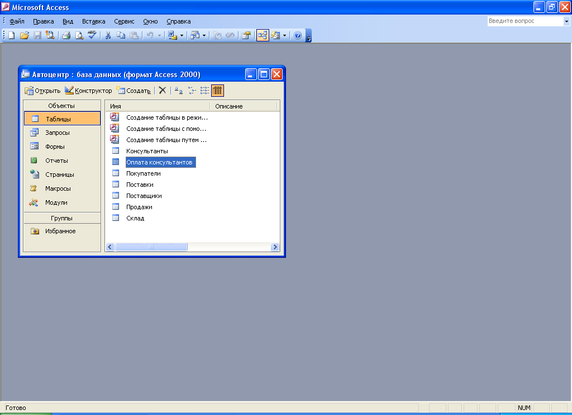Image resolution: width=572 pixels, height=415 pixels.
Task: Switch to Large Icons view
Action: (178, 90)
